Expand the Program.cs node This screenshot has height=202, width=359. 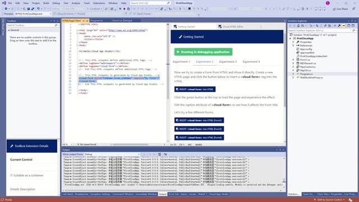pyautogui.click(x=293, y=74)
